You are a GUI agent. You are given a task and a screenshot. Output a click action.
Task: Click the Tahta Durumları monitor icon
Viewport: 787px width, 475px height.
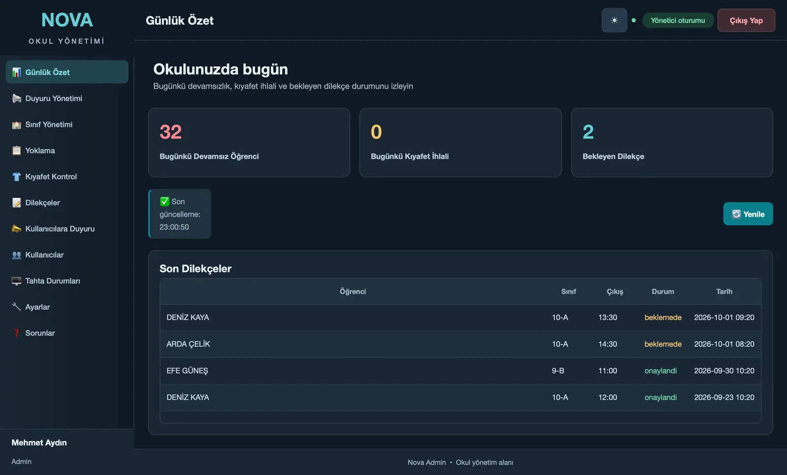pyautogui.click(x=16, y=281)
